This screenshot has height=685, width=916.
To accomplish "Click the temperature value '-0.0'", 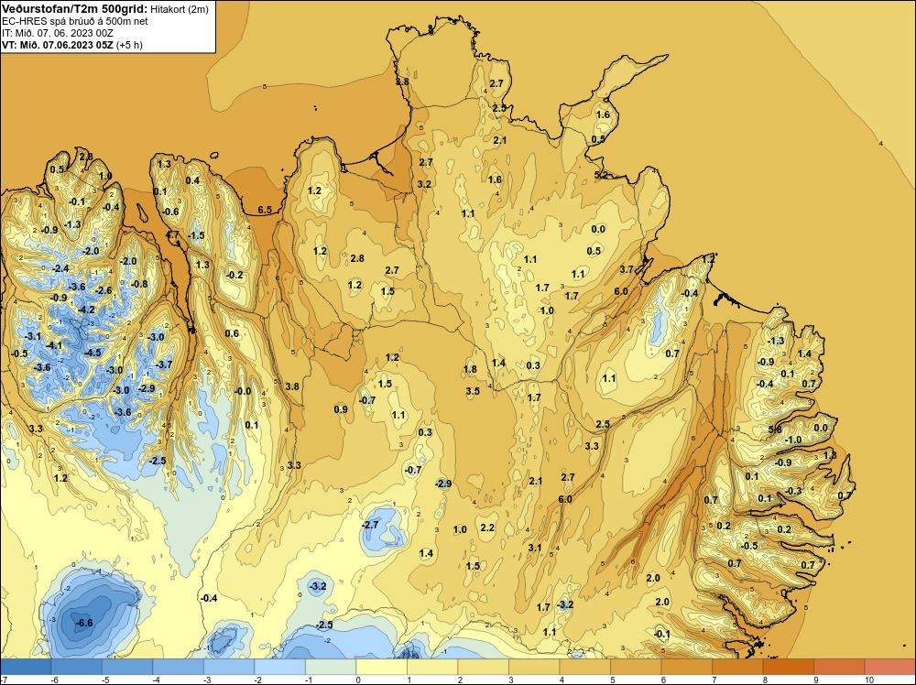I will [x=243, y=391].
